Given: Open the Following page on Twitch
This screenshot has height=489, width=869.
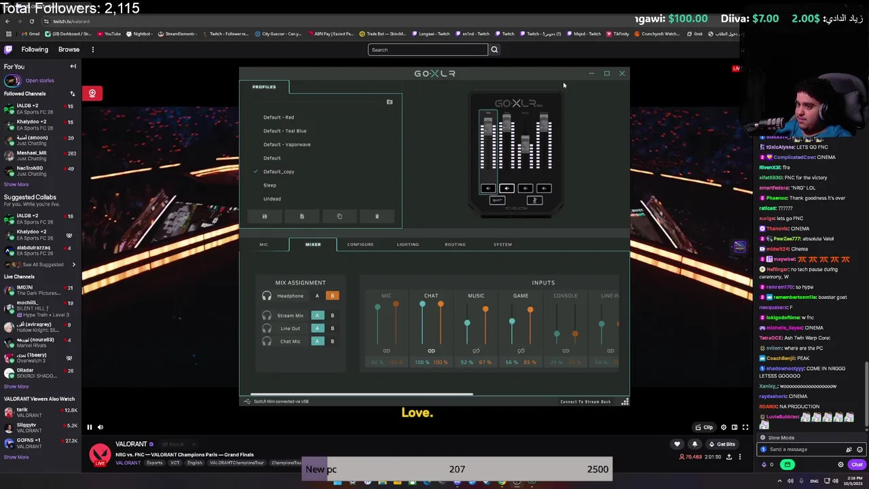Looking at the screenshot, I should point(35,50).
